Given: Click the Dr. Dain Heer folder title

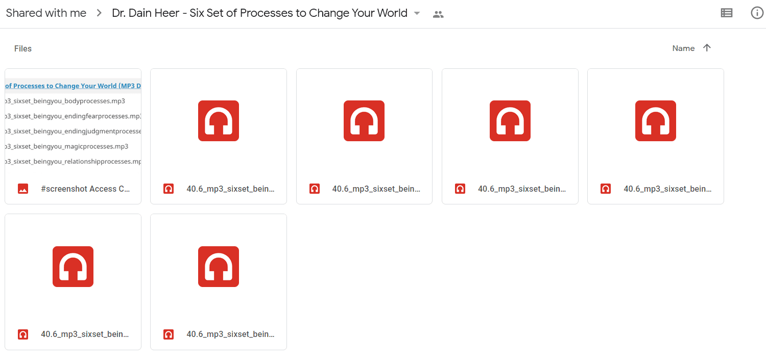Looking at the screenshot, I should pos(259,13).
